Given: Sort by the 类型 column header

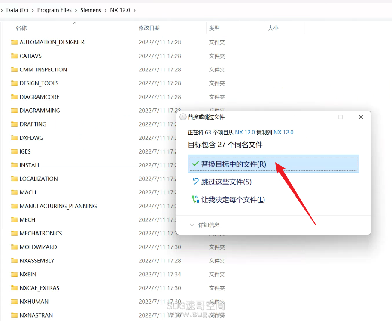Looking at the screenshot, I should click(x=214, y=28).
